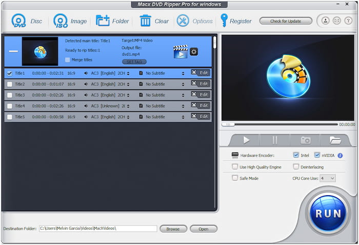359x245 pixels.
Task: Enable Use High Quality Engine
Action: click(235, 166)
